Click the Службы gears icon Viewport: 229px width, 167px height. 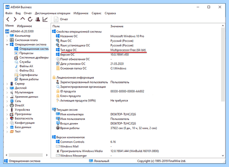point(16,62)
